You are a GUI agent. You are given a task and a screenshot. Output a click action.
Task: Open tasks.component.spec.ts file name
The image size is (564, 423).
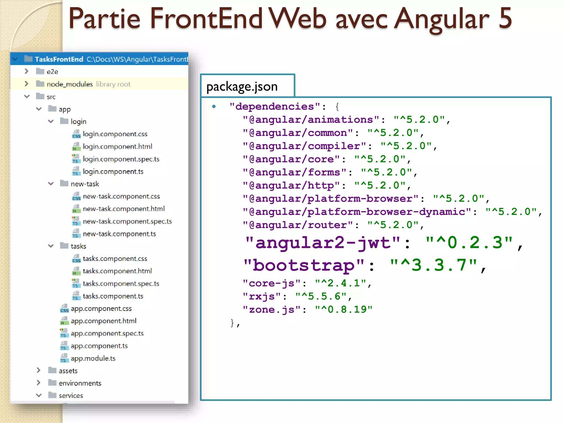[121, 284]
